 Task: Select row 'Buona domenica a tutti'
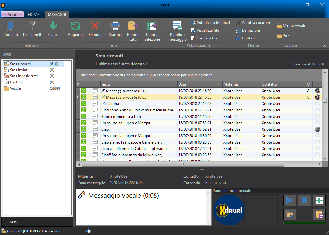click(199, 116)
